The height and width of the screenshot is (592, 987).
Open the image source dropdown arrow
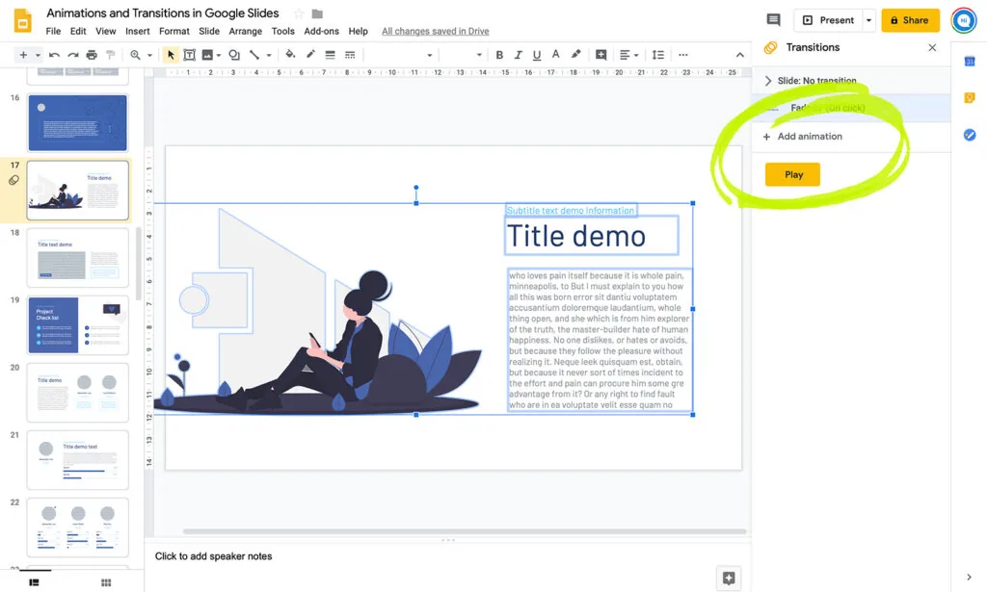click(x=219, y=55)
